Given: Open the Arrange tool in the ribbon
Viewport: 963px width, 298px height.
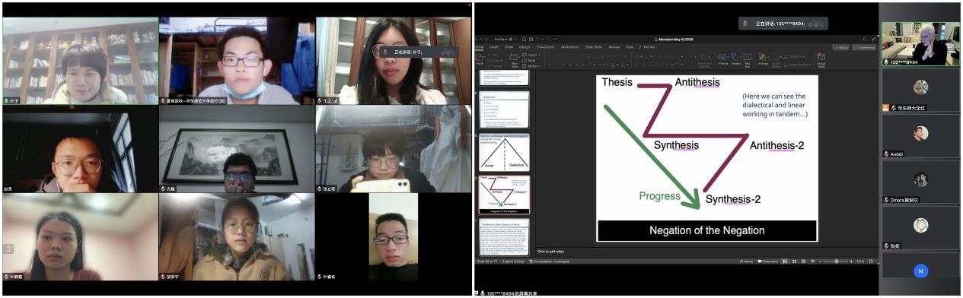Looking at the screenshot, I should pos(763,59).
